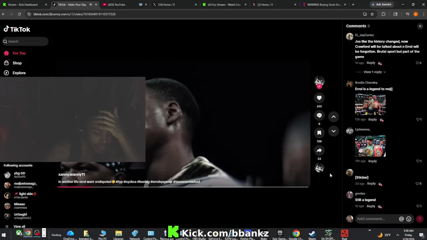The width and height of the screenshot is (427, 240).
Task: Open Brodie Charnley's comment image
Action: point(370,104)
